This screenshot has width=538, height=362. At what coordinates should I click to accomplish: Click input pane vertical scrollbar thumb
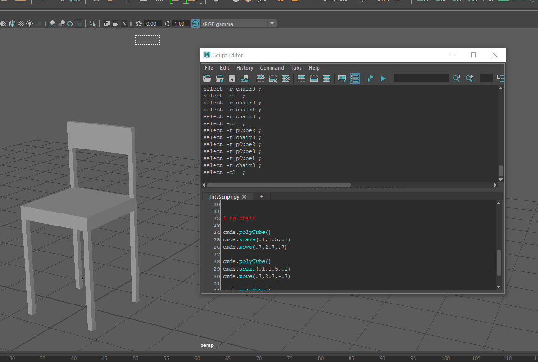pyautogui.click(x=499, y=263)
